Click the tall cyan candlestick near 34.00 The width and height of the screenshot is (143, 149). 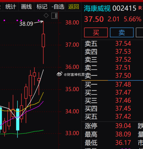[x=17, y=119]
